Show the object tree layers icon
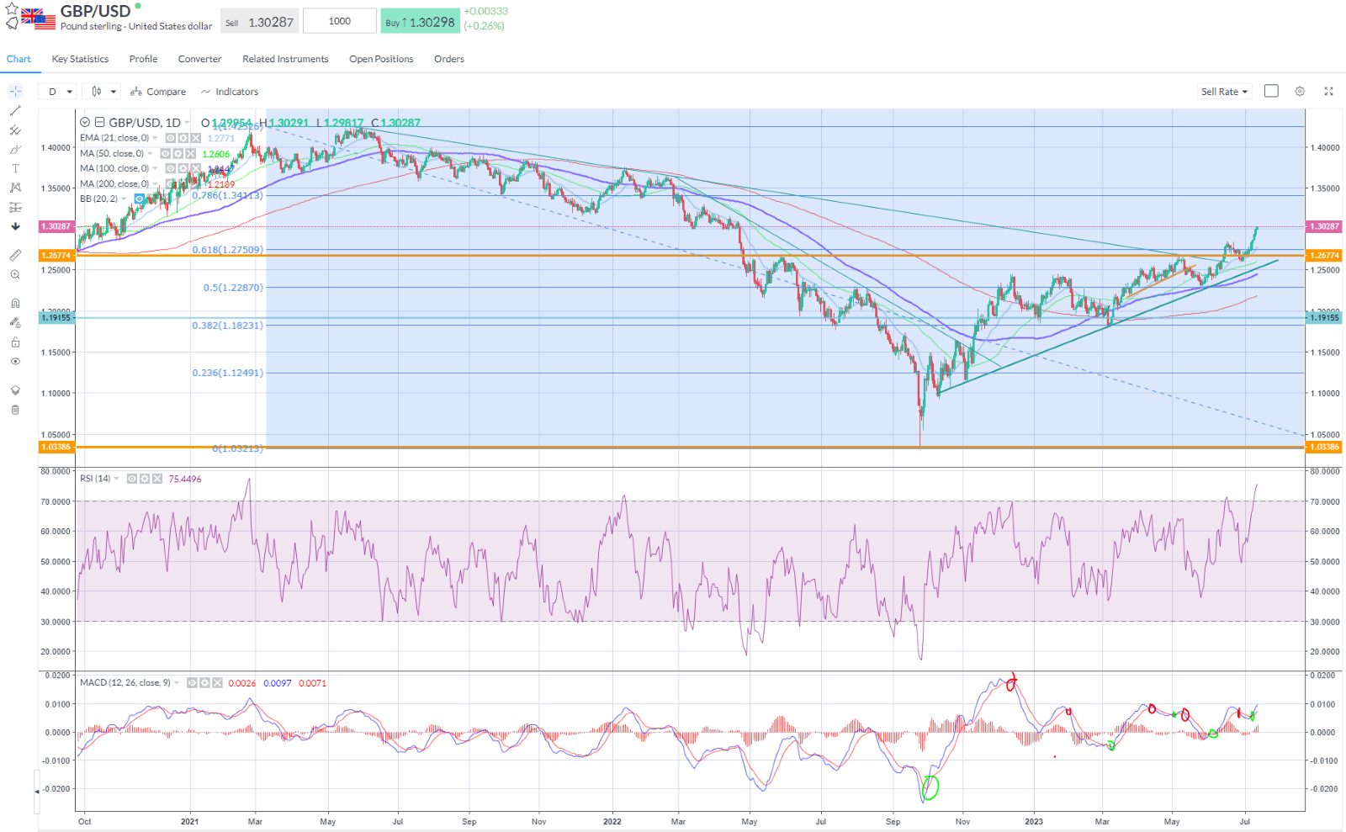 coord(15,390)
